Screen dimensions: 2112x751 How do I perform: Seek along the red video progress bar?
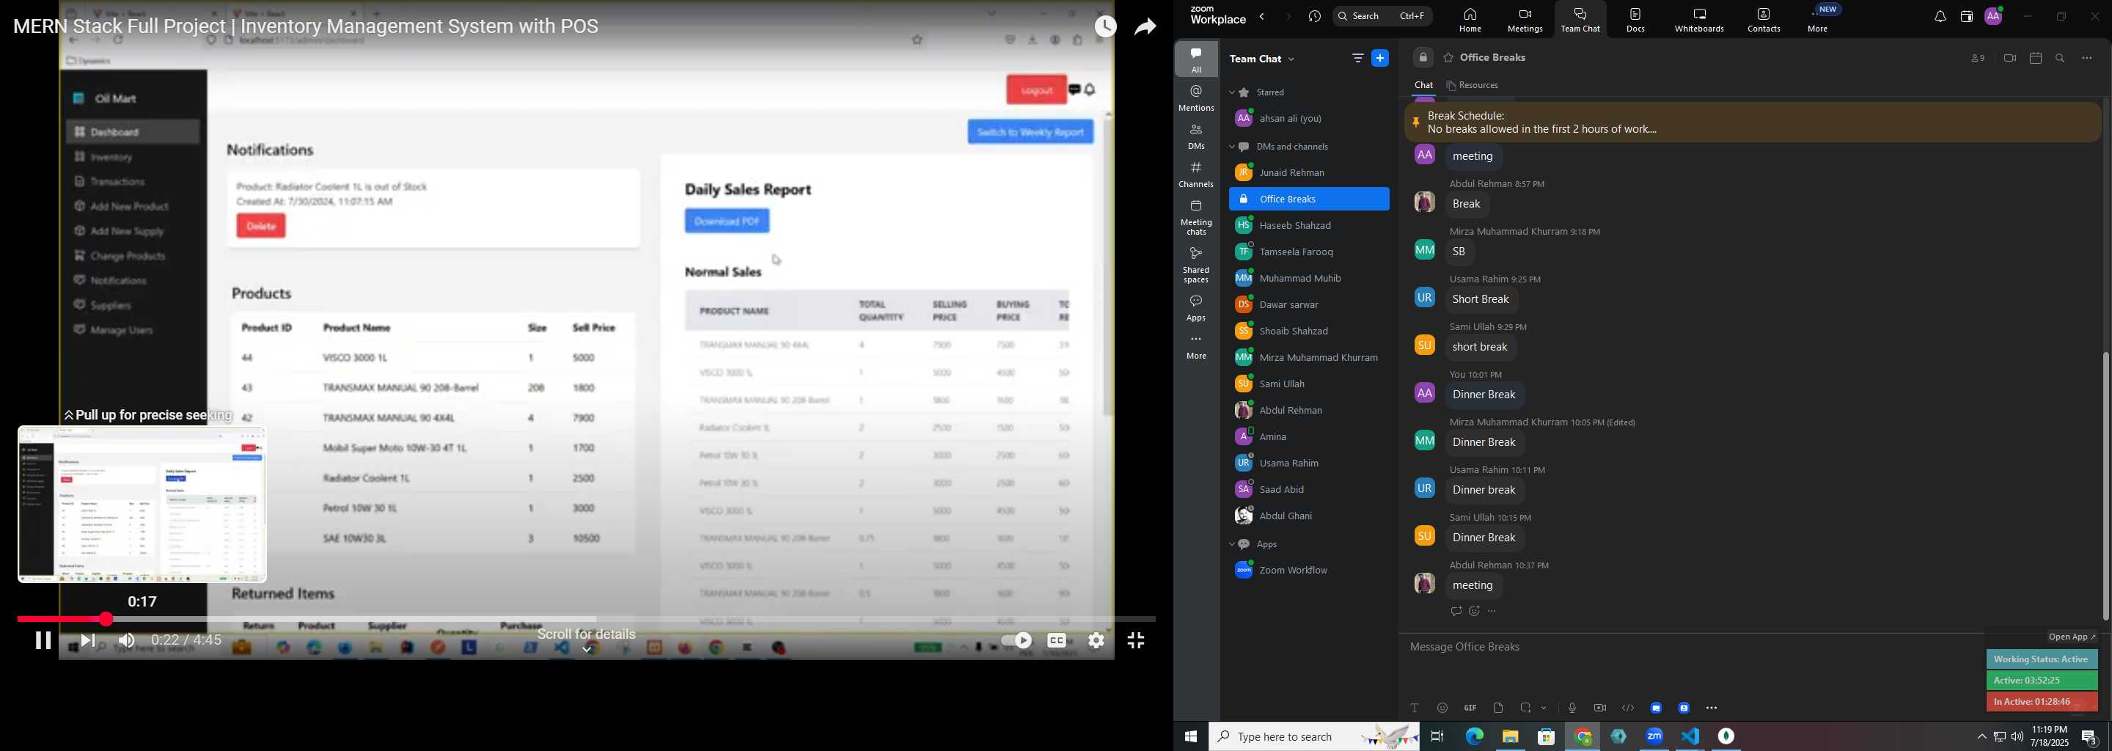point(586,619)
